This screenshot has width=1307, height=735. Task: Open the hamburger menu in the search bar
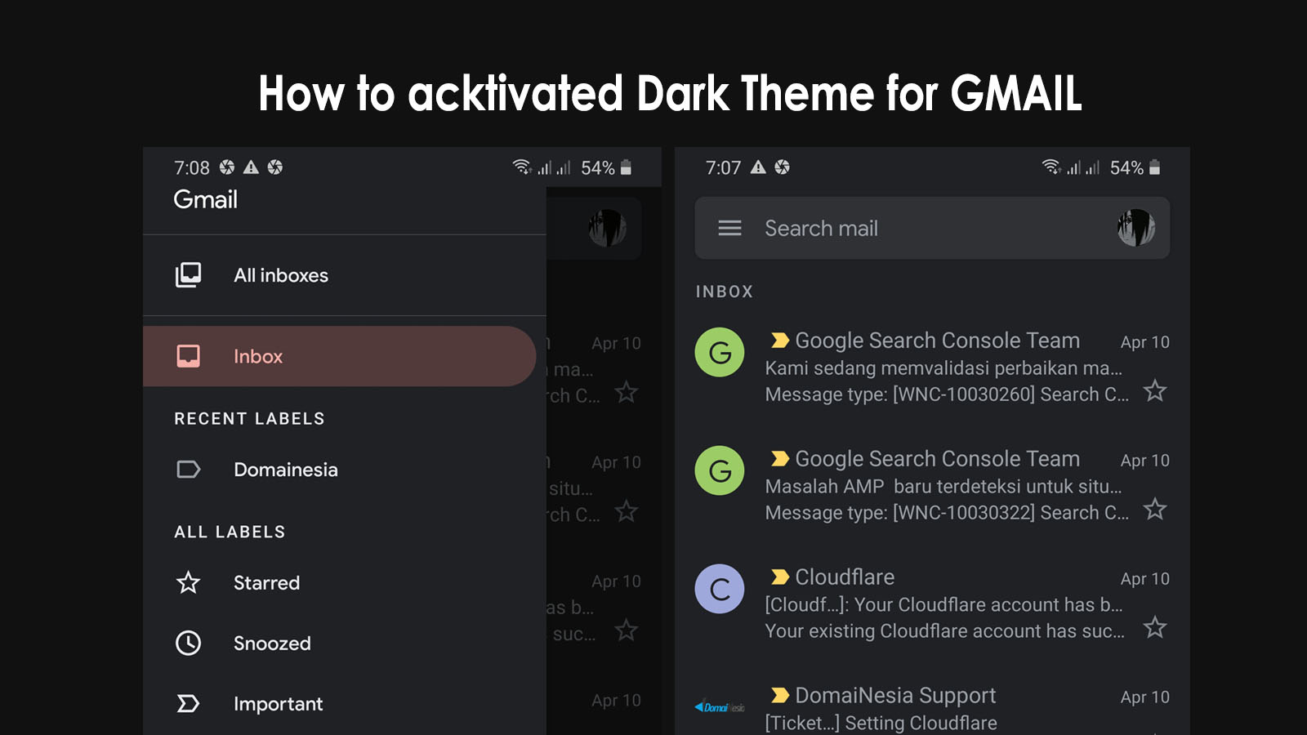(729, 229)
